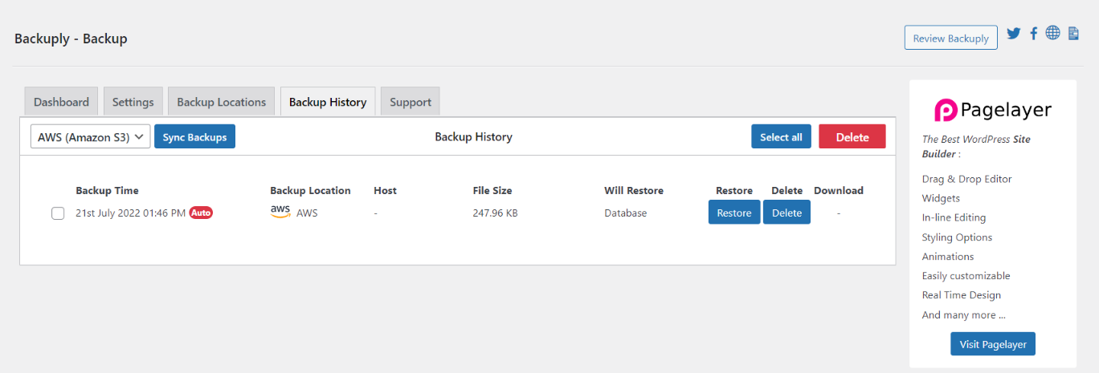Select the Backup History tab
This screenshot has width=1099, height=373.
328,102
